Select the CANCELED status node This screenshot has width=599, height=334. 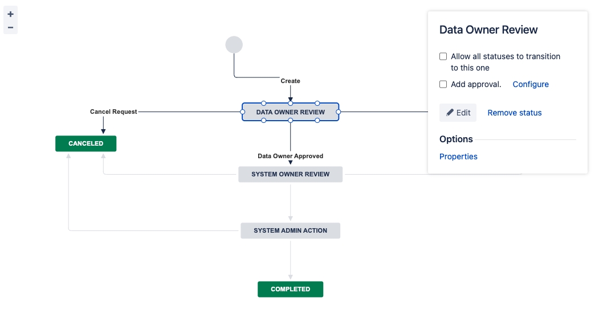85,143
